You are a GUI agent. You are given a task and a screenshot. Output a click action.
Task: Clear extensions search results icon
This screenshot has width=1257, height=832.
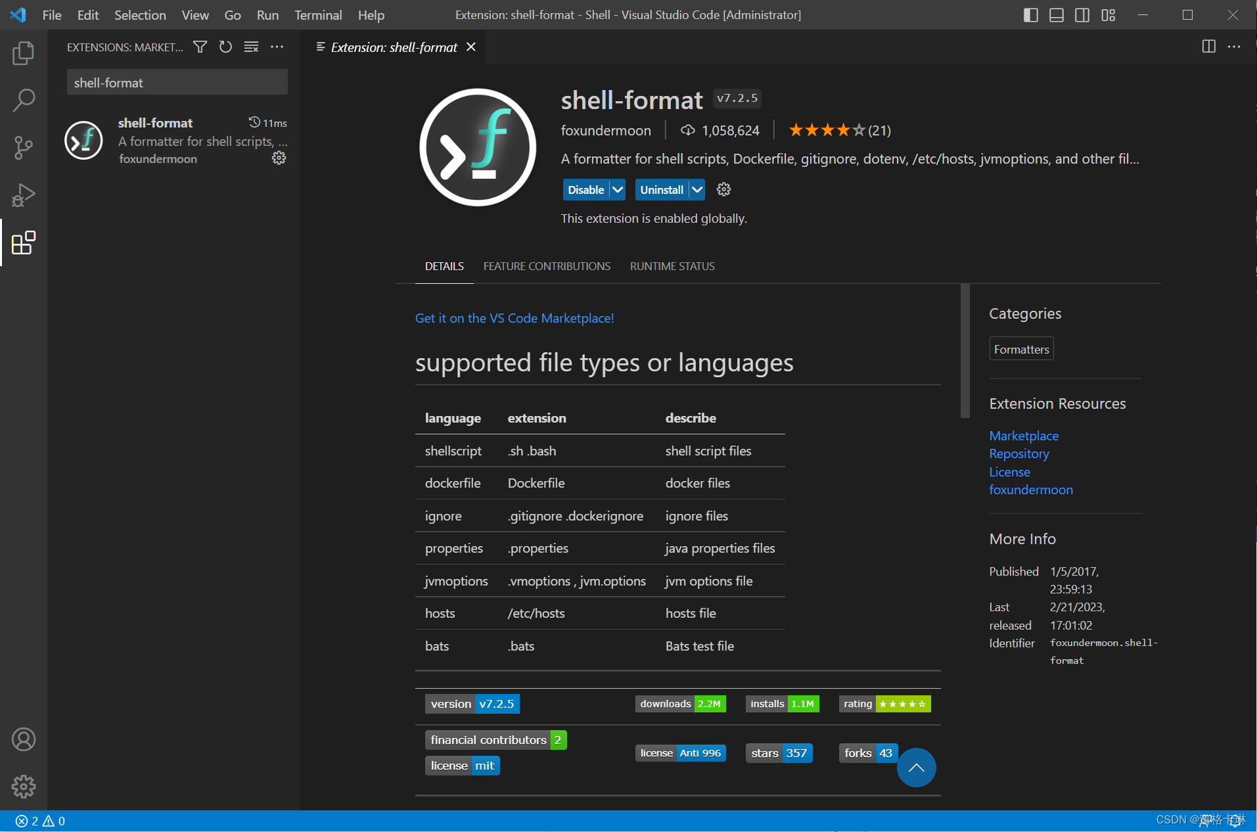pyautogui.click(x=251, y=47)
